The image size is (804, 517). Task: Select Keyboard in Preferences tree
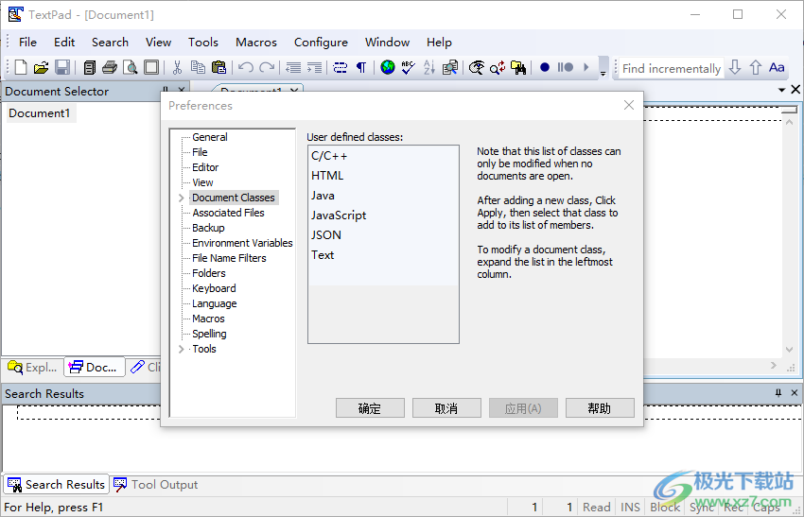tap(214, 288)
